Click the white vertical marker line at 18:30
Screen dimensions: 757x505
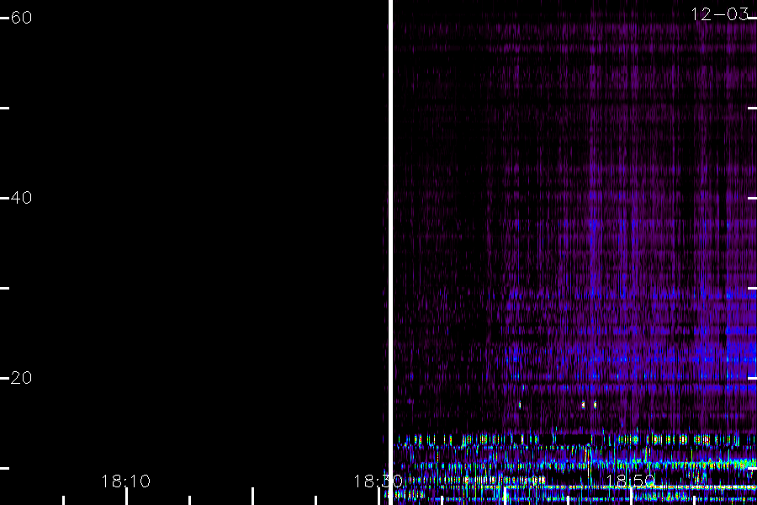pos(390,252)
